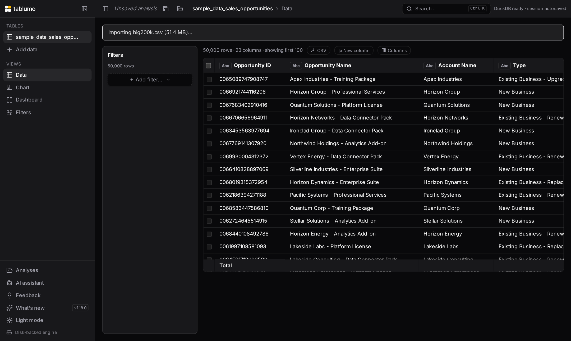Click the sample_data_sales_opportunities breadcrumb
This screenshot has height=341, width=571.
click(232, 9)
